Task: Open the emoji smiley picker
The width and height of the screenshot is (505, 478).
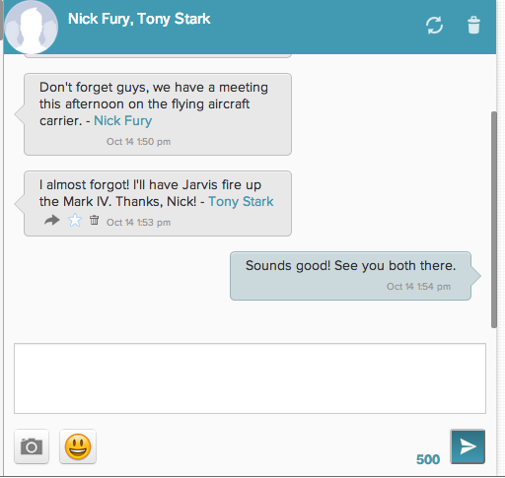Action: 78,446
